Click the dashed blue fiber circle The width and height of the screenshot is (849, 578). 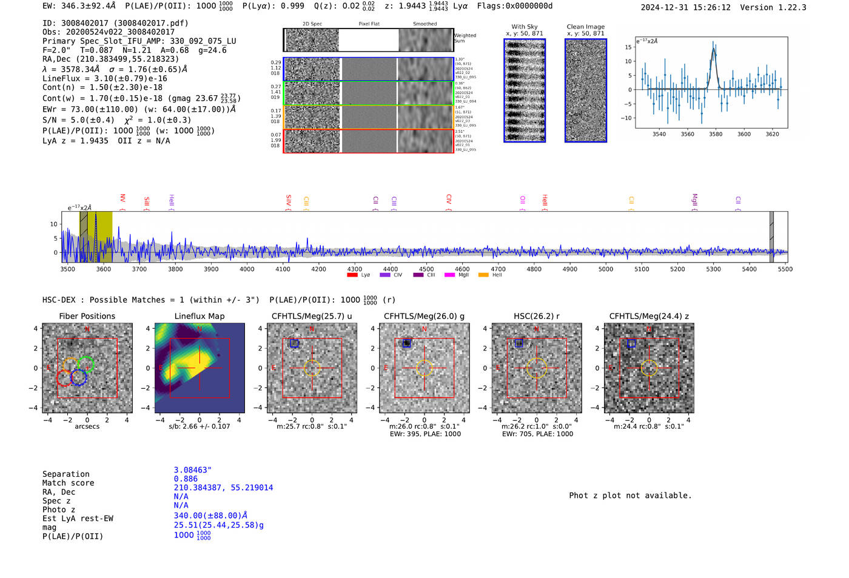79,377
